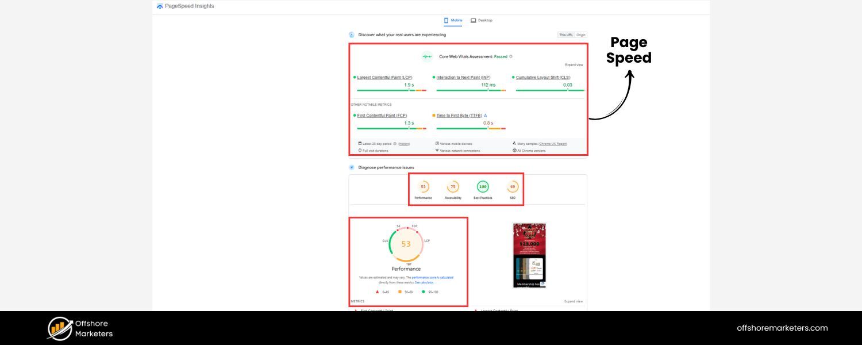The height and width of the screenshot is (345, 862).
Task: Expand the Metrics section view
Action: point(574,301)
